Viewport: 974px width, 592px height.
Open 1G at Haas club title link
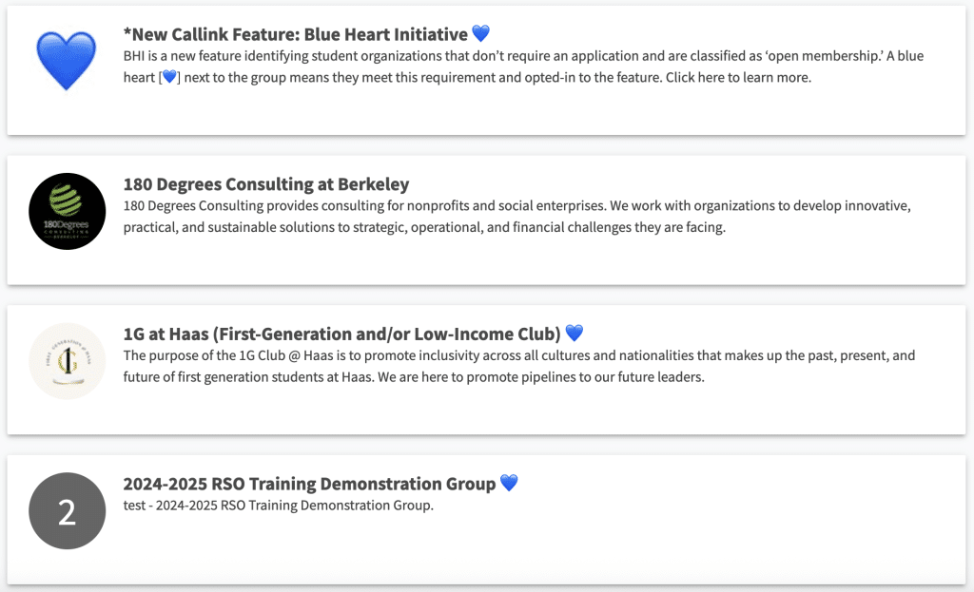[x=341, y=334]
